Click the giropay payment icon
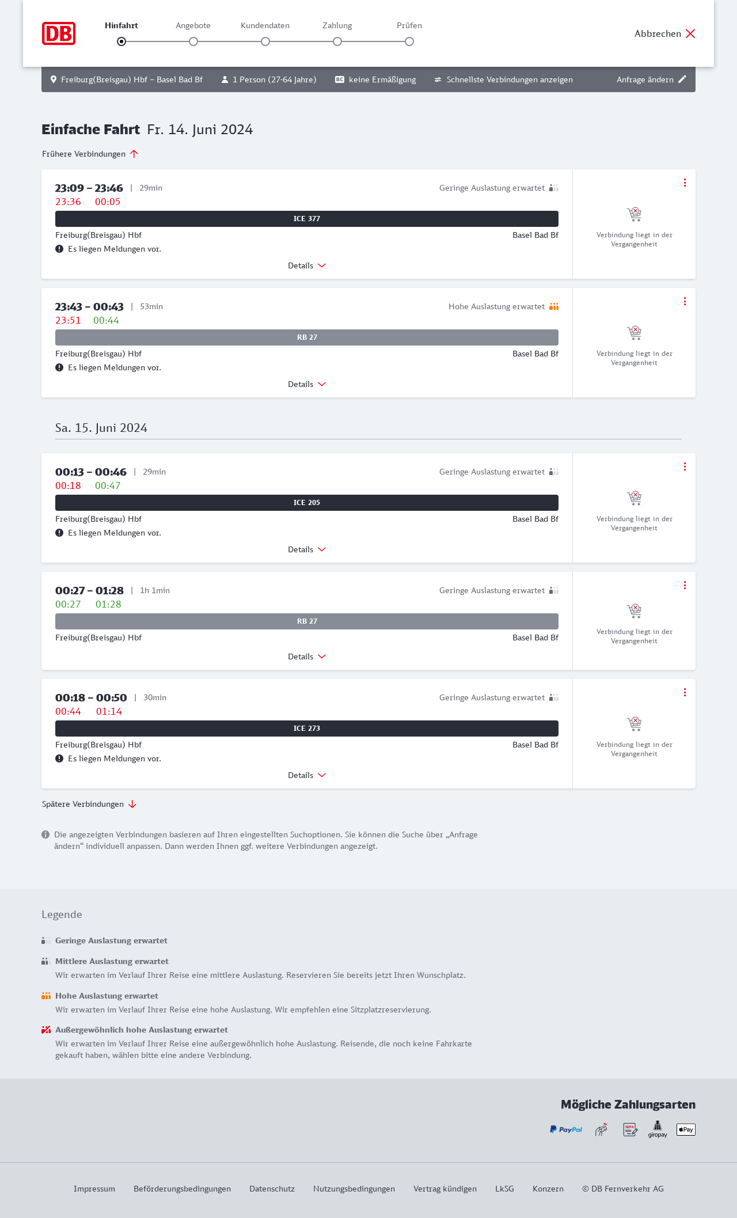Image resolution: width=737 pixels, height=1218 pixels. coord(658,1129)
